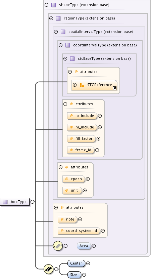This screenshot has height=280, width=151.
Task: Click the @ icon of fill_factor
Action: (71, 138)
